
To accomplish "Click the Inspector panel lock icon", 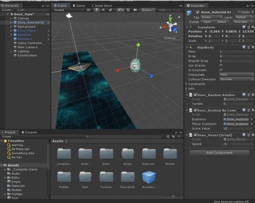I will pos(247,6).
